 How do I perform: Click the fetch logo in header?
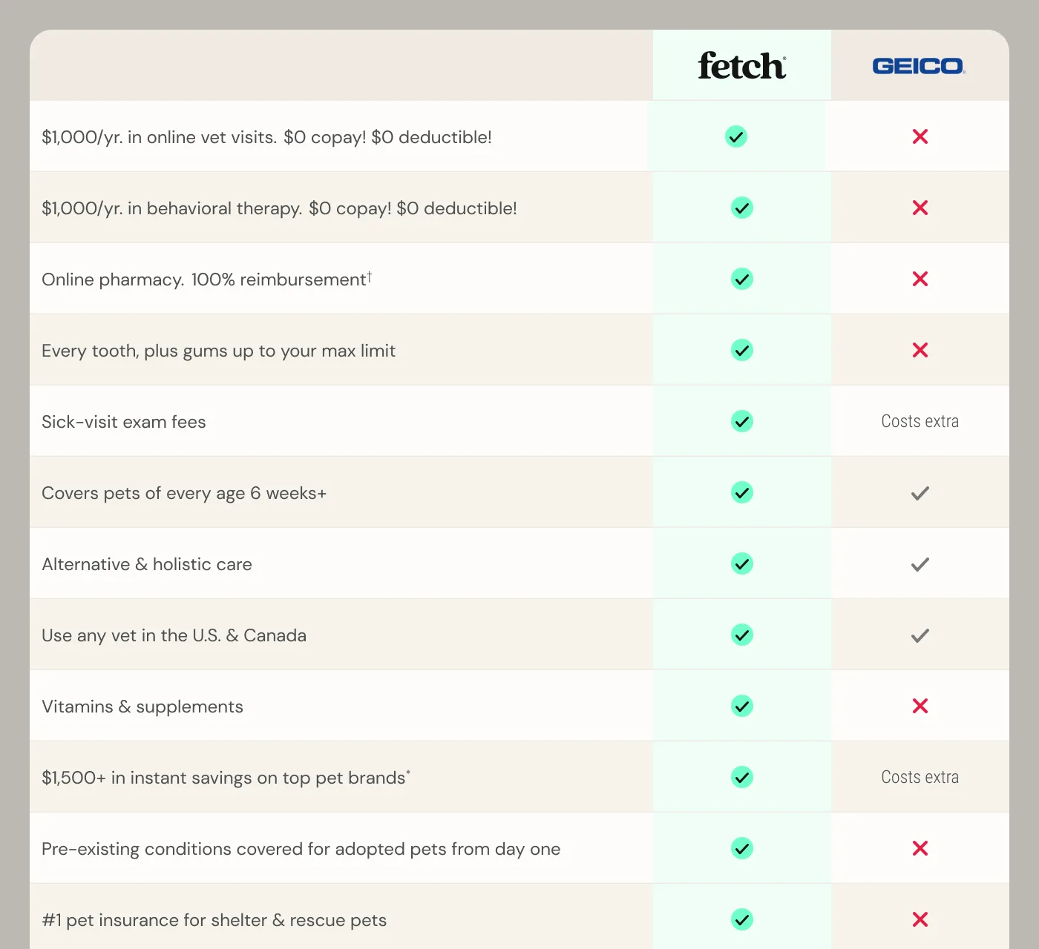point(742,65)
